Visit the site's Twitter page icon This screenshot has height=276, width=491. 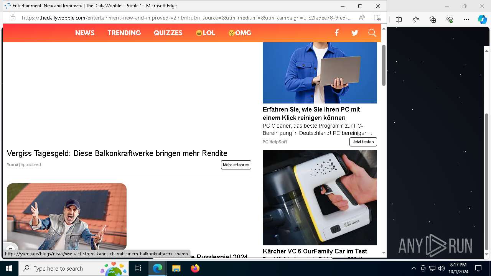click(355, 33)
